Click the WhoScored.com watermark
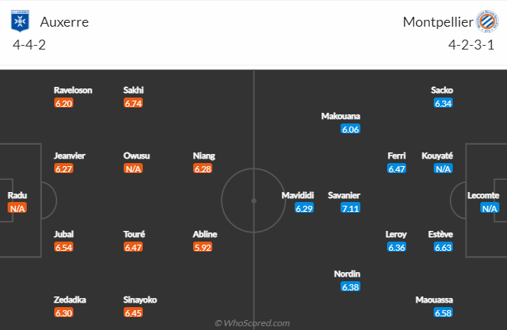 pos(253,323)
